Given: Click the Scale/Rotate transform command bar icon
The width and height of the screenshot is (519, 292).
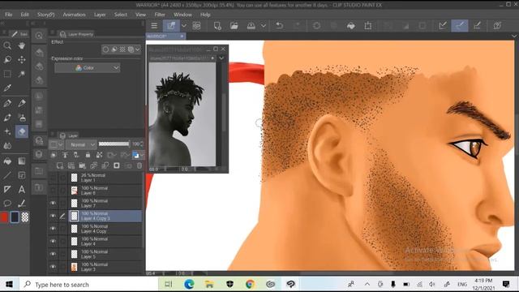Looking at the screenshot, I should [x=367, y=25].
